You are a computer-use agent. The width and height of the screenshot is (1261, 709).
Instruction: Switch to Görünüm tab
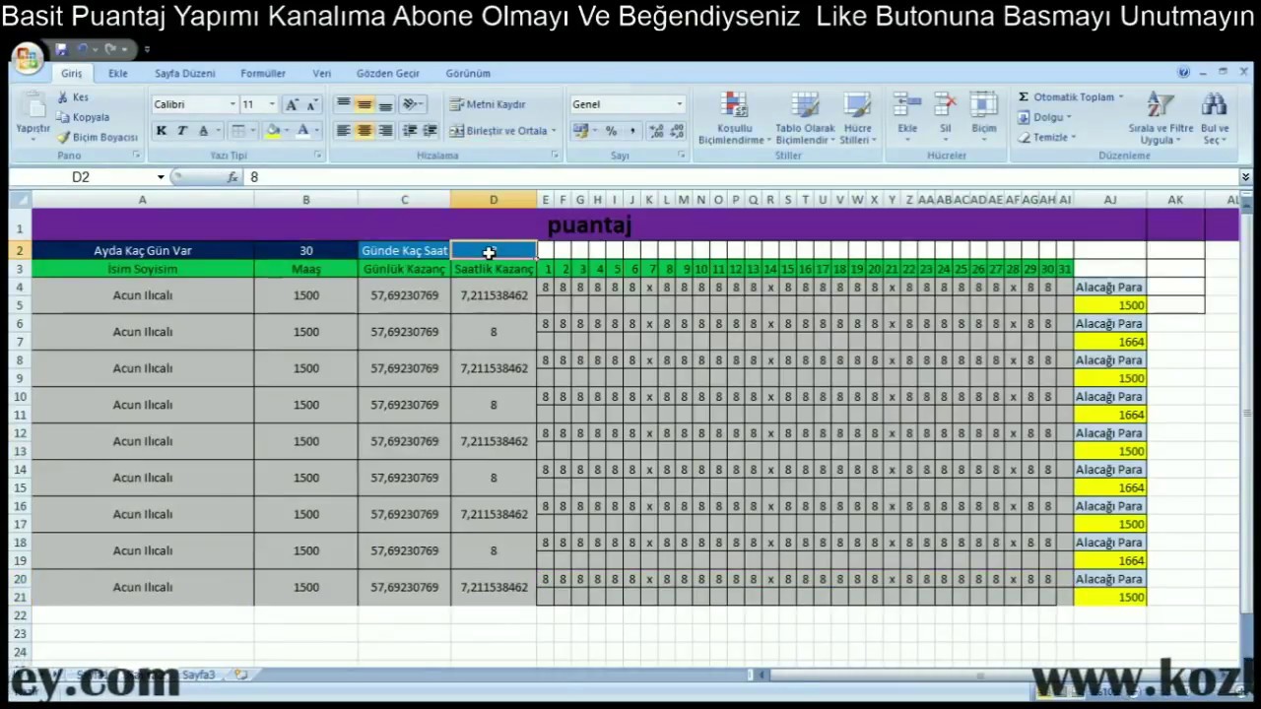tap(468, 73)
